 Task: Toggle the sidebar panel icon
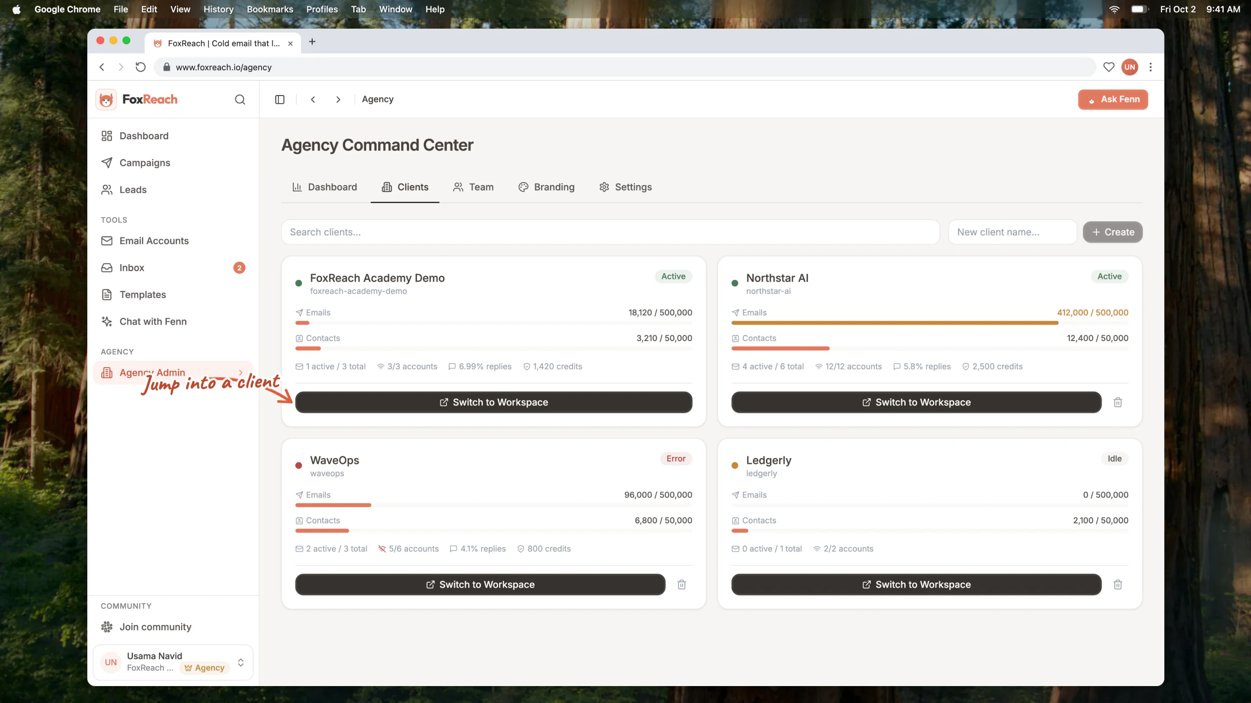[x=280, y=99]
